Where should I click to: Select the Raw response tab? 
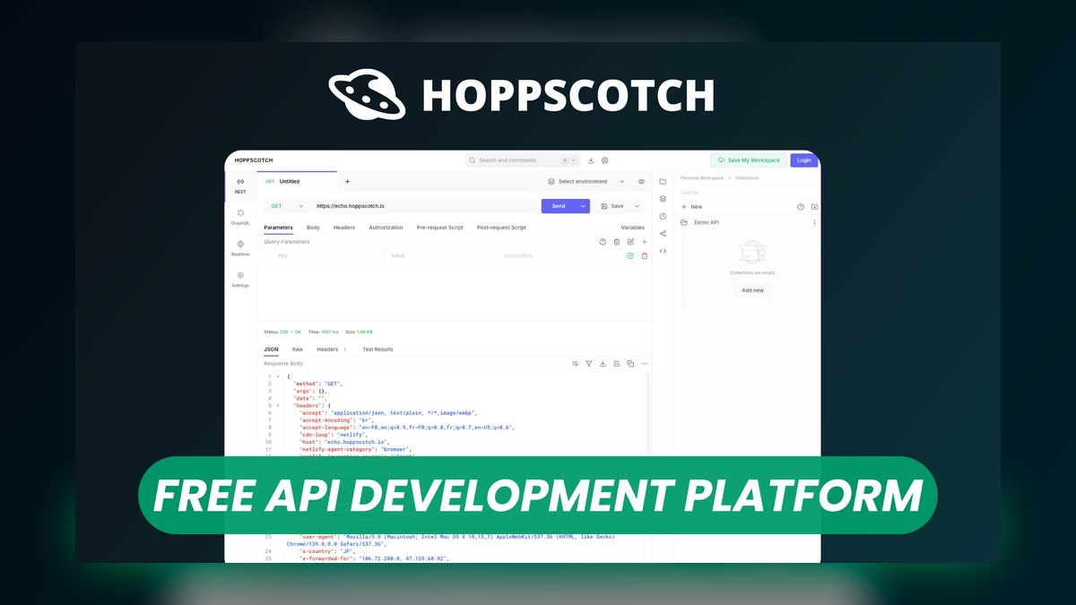click(298, 350)
